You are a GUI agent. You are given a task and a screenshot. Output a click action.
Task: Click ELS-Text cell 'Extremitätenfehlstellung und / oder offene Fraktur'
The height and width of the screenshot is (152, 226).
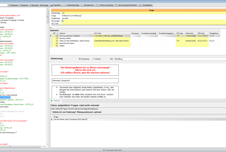pos(112,41)
